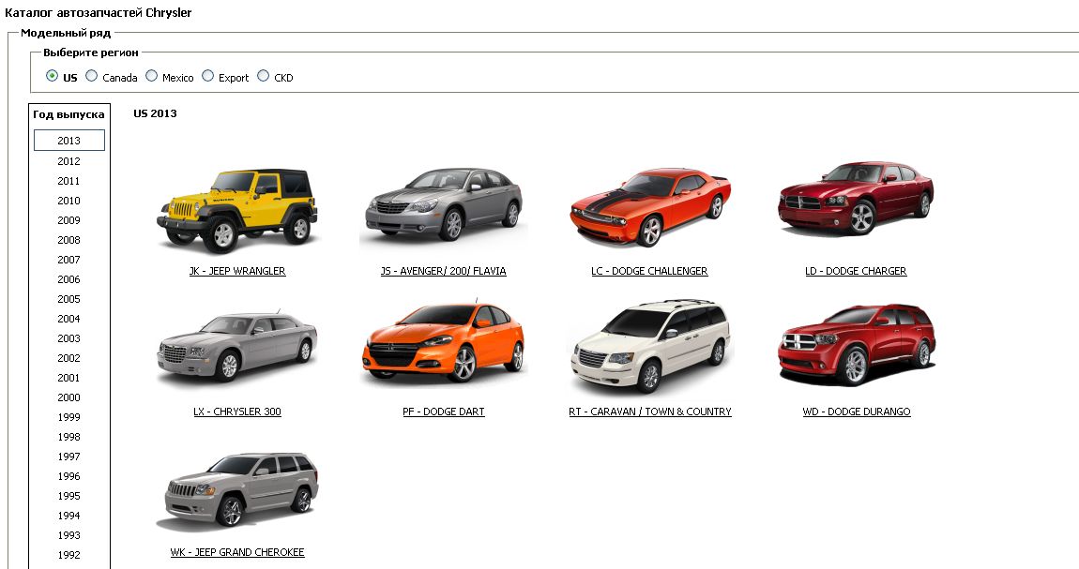Switch to year 1997

pos(68,457)
